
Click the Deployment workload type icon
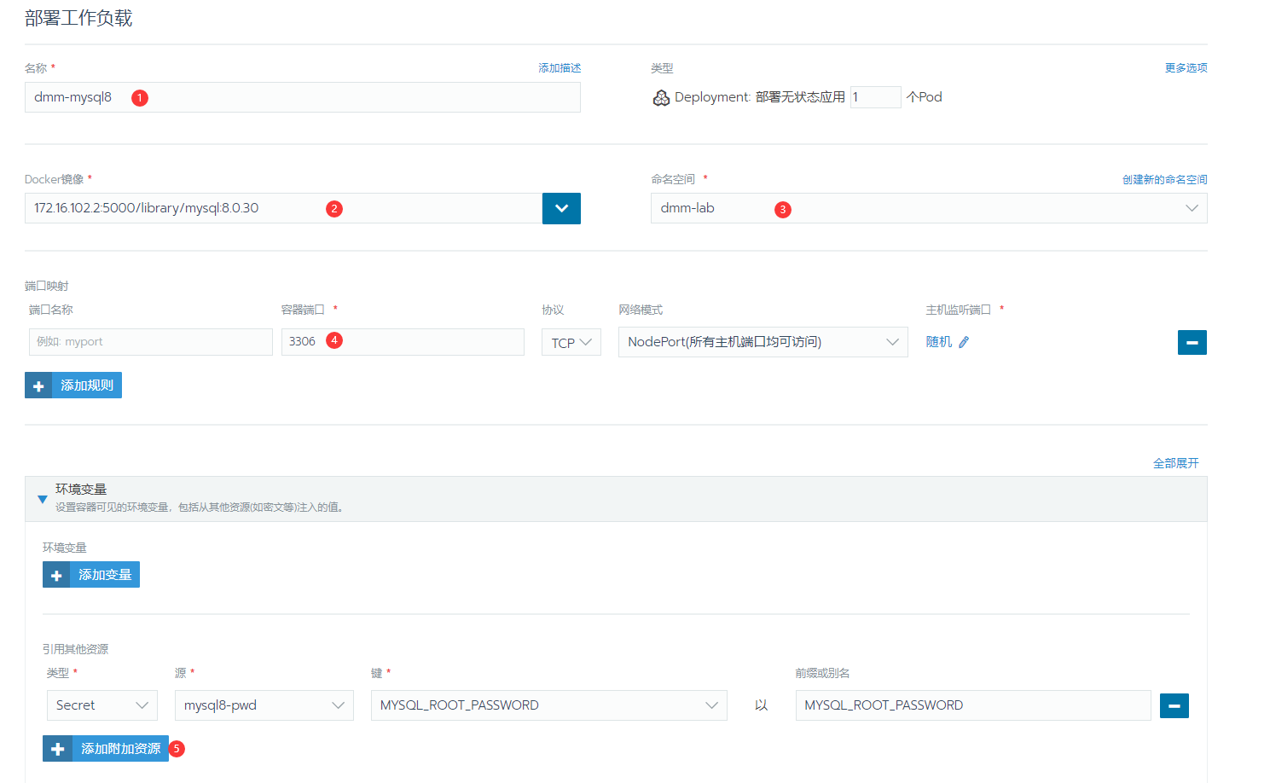coord(661,98)
